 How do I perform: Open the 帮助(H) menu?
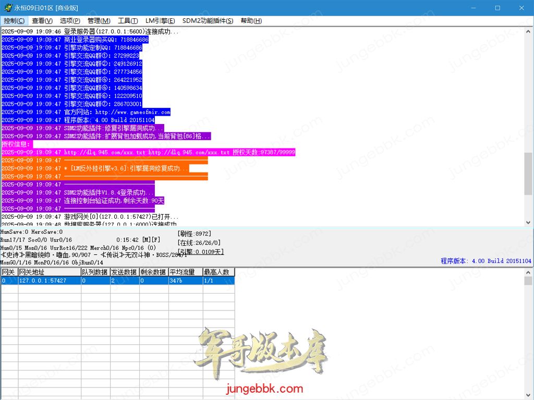click(251, 21)
